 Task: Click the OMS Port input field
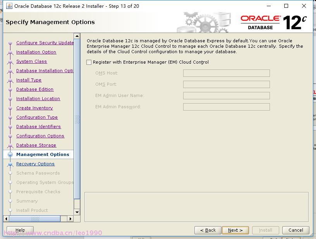[x=226, y=84]
